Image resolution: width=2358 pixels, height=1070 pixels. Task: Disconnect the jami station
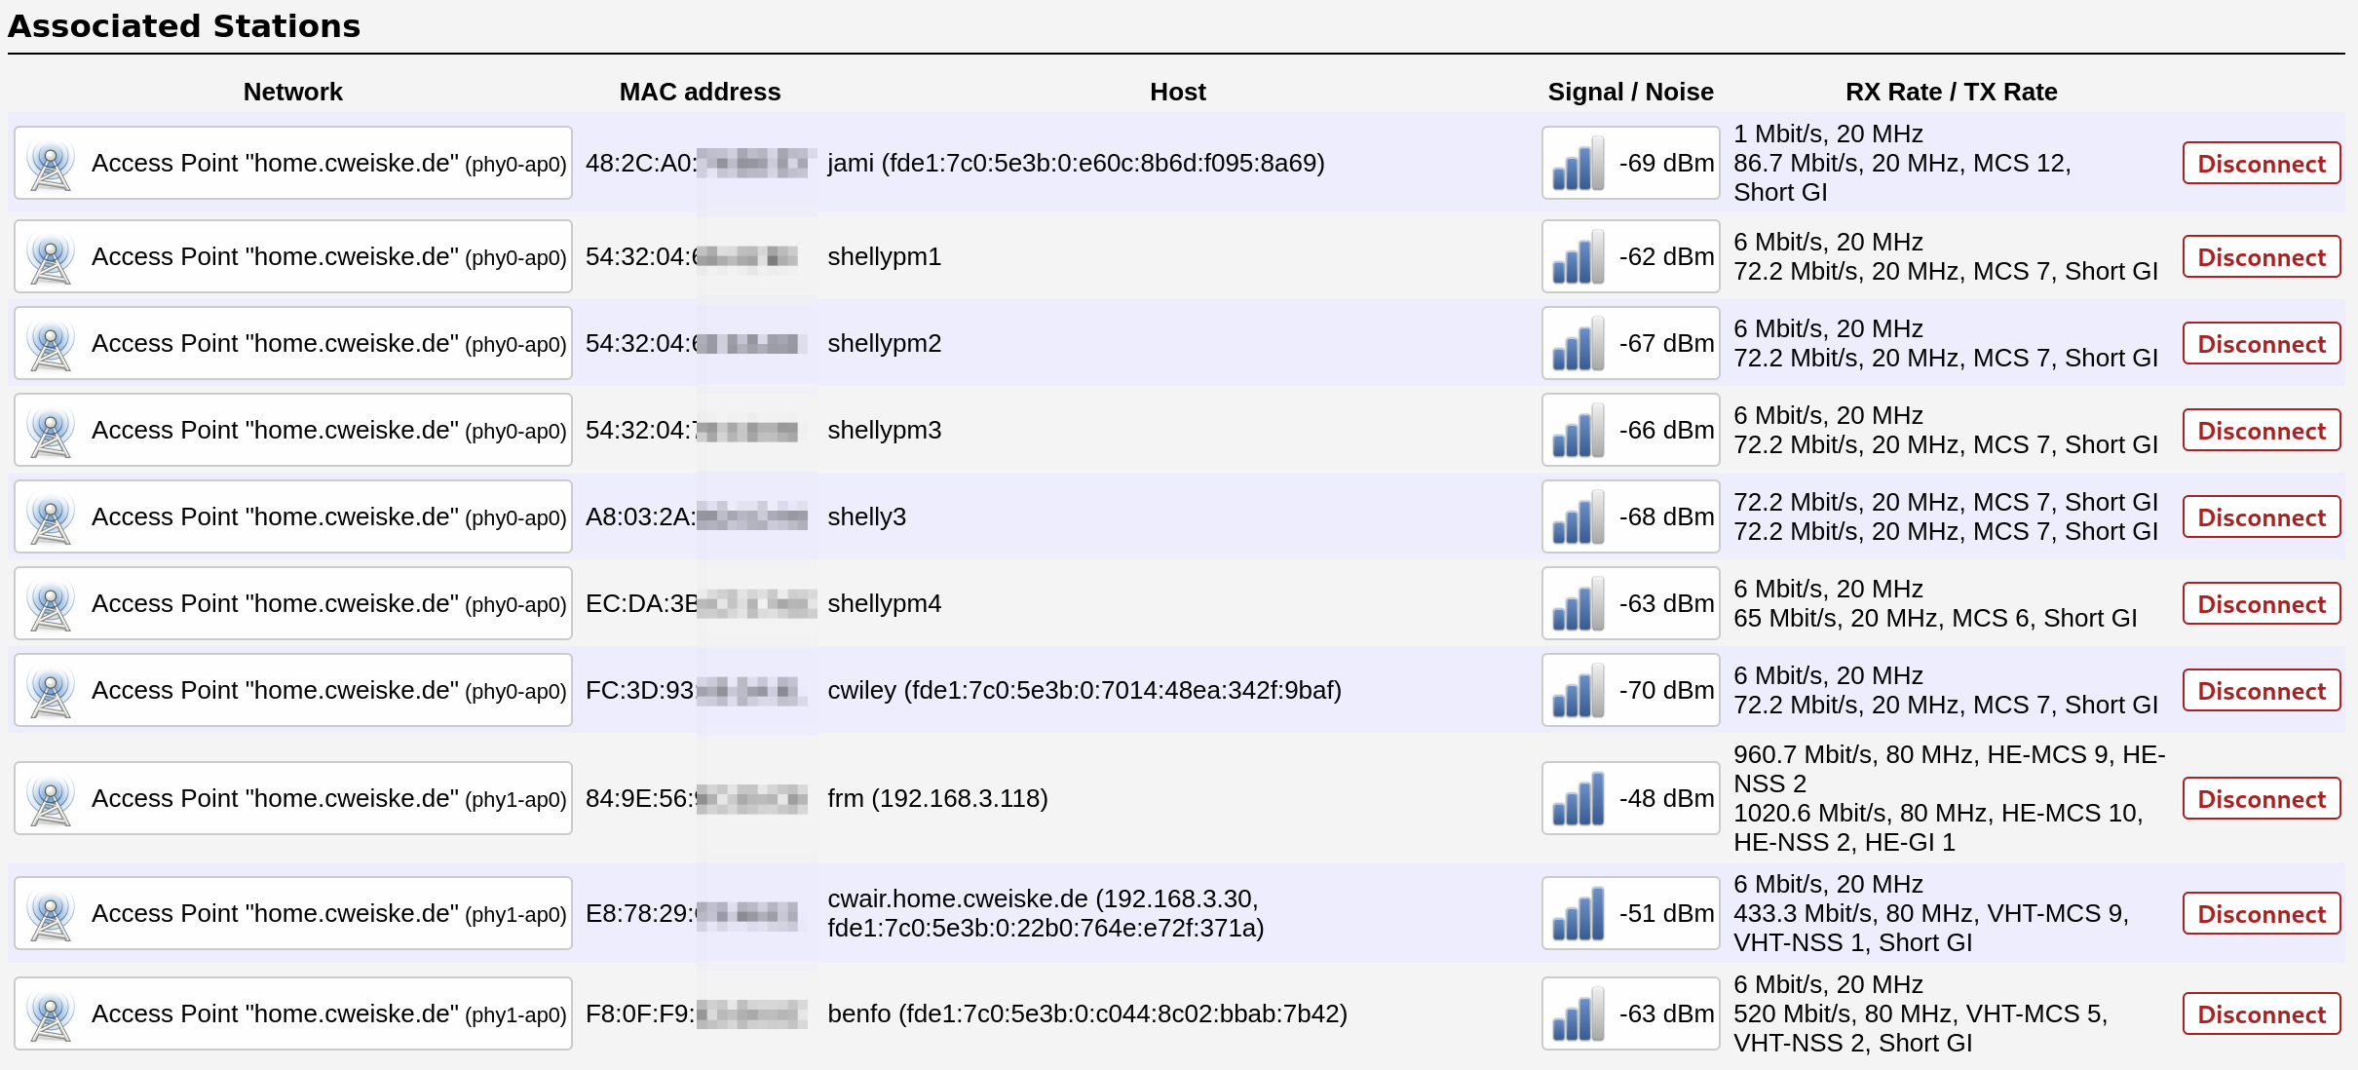(x=2261, y=164)
